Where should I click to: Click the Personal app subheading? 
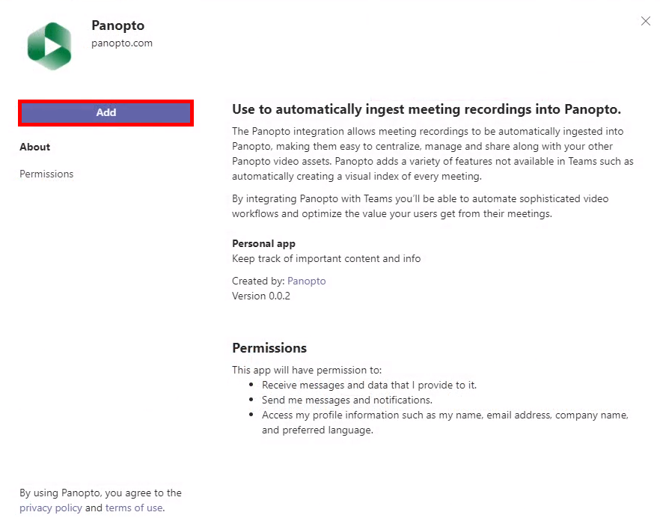click(263, 243)
